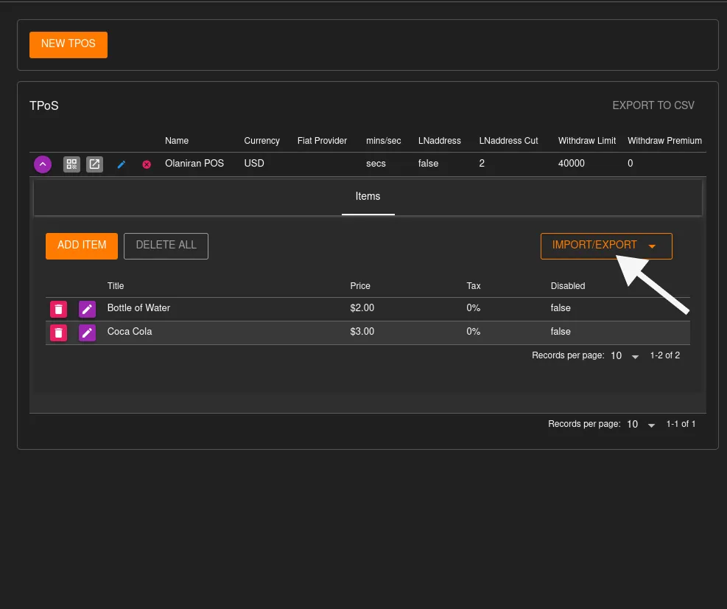Delete Olaniran POS with red icon
Viewport: 727px width, 609px height.
pos(147,164)
